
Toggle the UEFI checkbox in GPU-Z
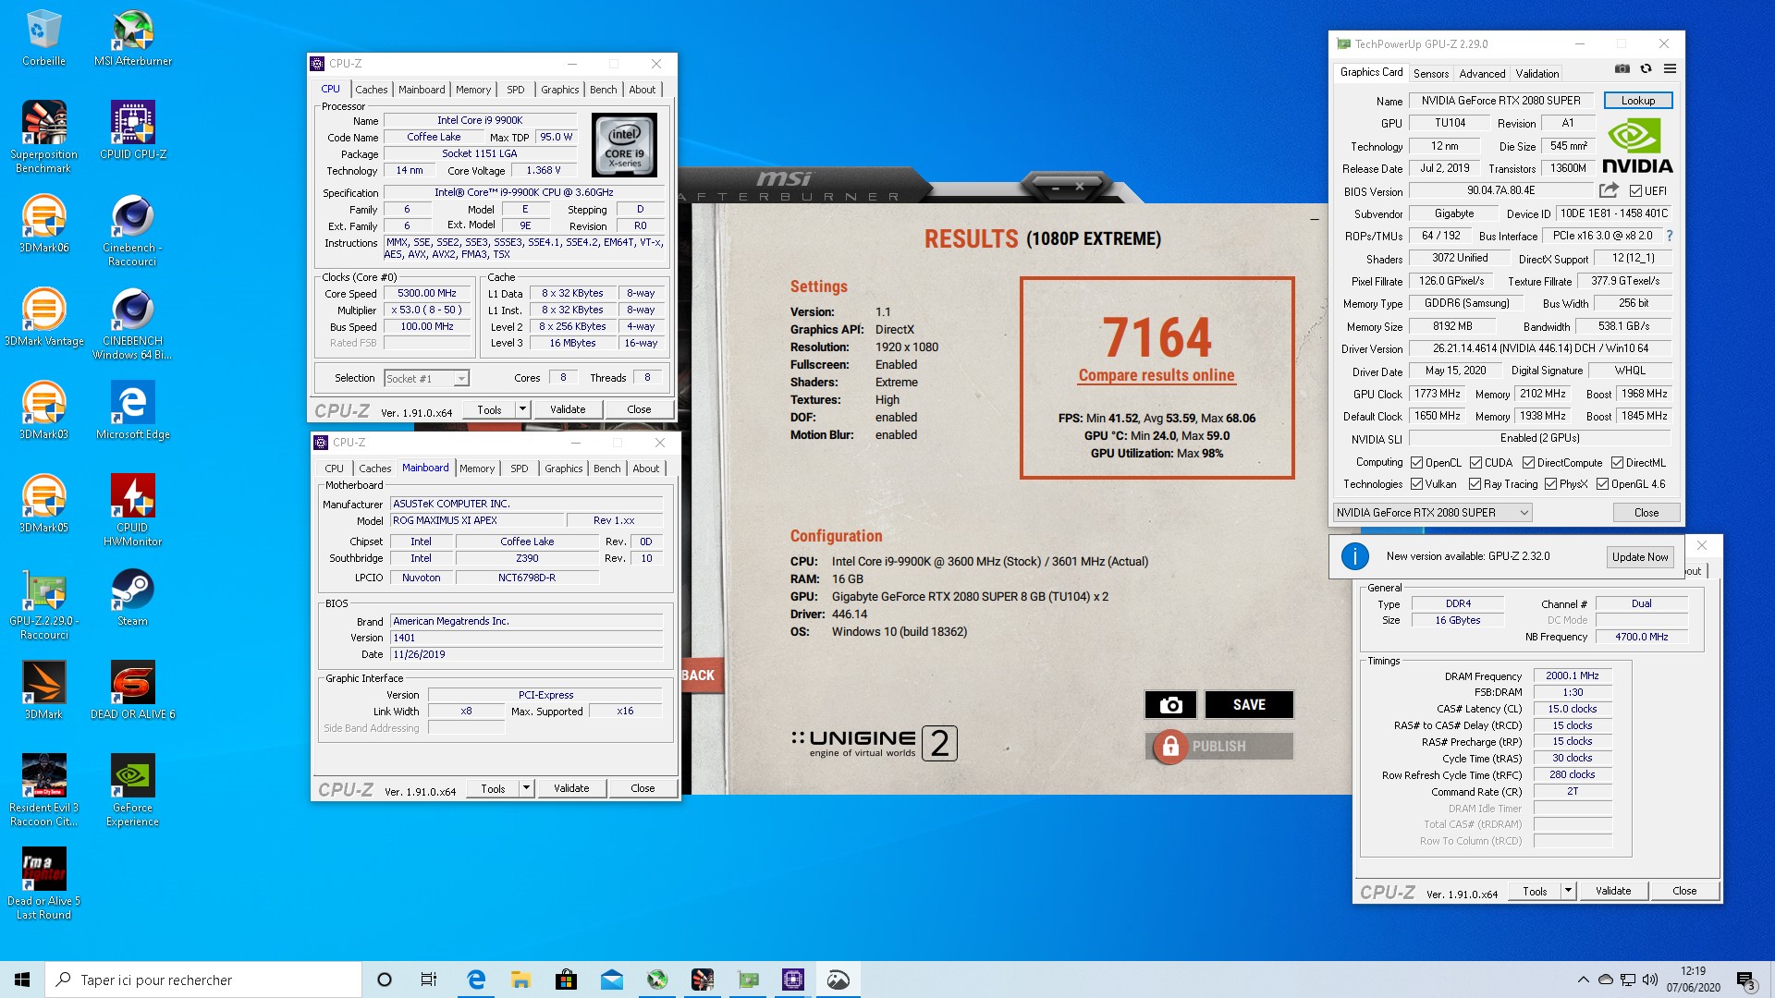1635,191
